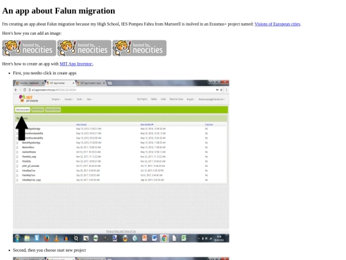Open the Chrome three-dot menu in the embedded screenshot
Viewport: 346px width, 260px height.
click(226, 90)
